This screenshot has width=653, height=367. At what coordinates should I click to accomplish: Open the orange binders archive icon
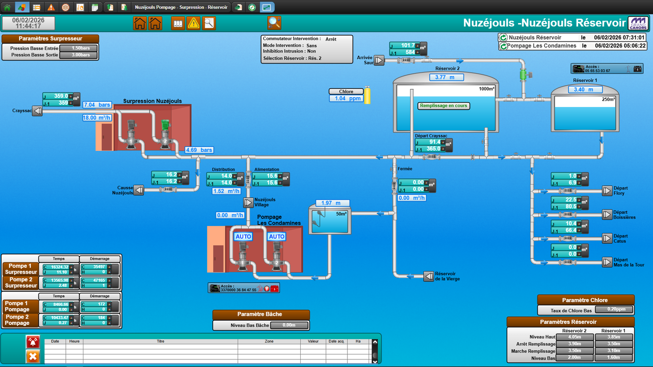pyautogui.click(x=178, y=23)
